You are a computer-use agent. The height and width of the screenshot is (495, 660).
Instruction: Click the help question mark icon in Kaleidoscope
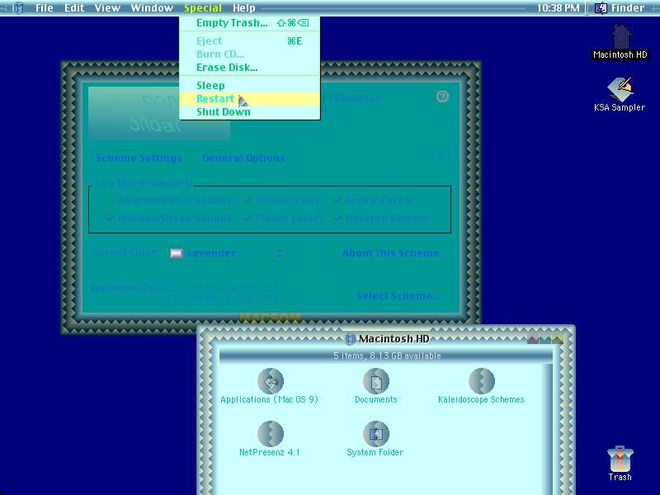(x=442, y=97)
